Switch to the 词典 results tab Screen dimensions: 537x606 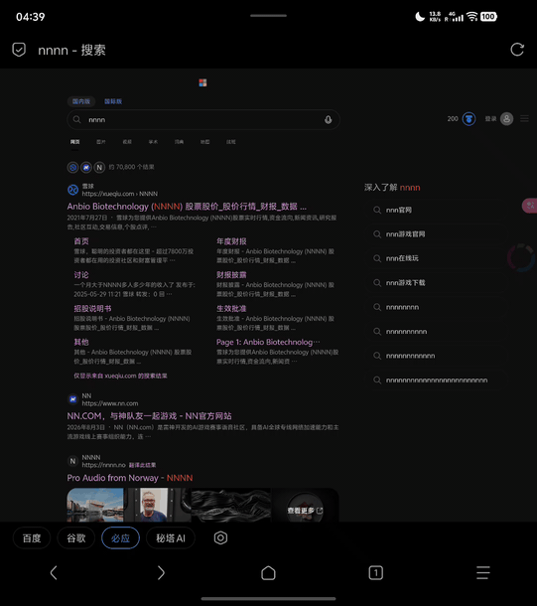click(179, 142)
